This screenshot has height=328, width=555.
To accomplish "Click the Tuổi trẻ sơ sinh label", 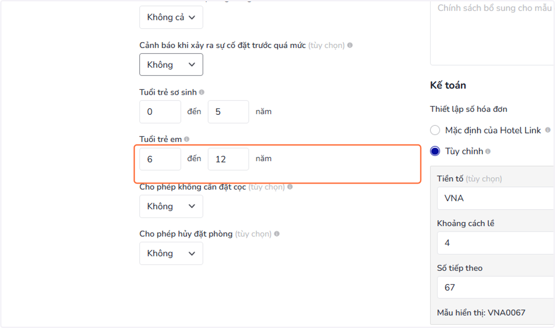I will pos(168,93).
